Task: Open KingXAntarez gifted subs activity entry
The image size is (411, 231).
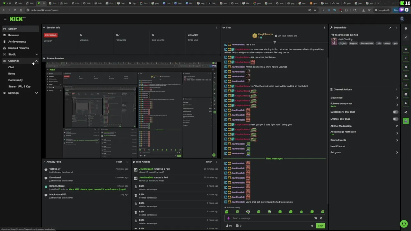Action: (86, 187)
